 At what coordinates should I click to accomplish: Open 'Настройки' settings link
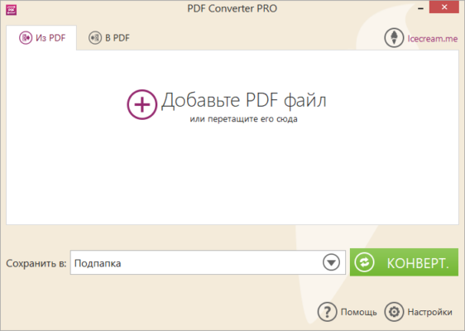(429, 312)
